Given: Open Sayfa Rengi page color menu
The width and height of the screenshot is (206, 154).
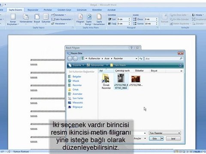Looking at the screenshot, I should (x=89, y=20).
